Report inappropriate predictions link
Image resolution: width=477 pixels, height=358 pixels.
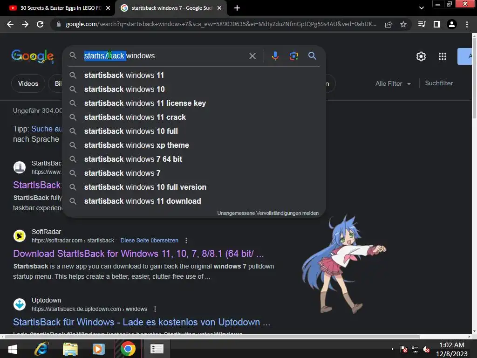coord(268,213)
